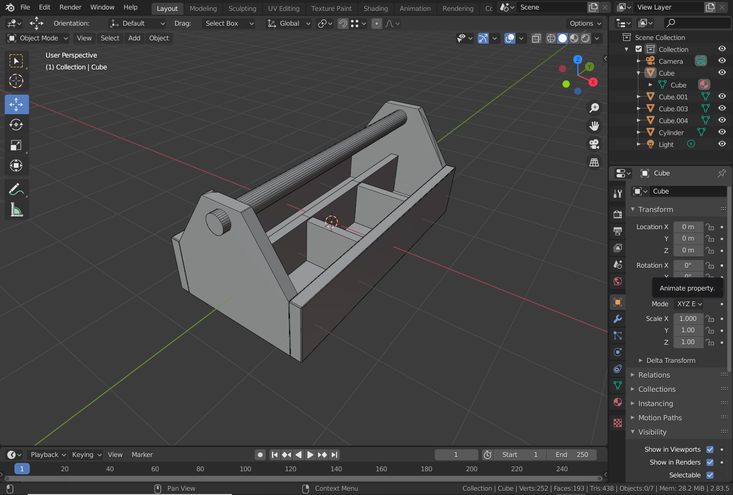This screenshot has width=733, height=495.
Task: Play animation forward
Action: tap(310, 455)
